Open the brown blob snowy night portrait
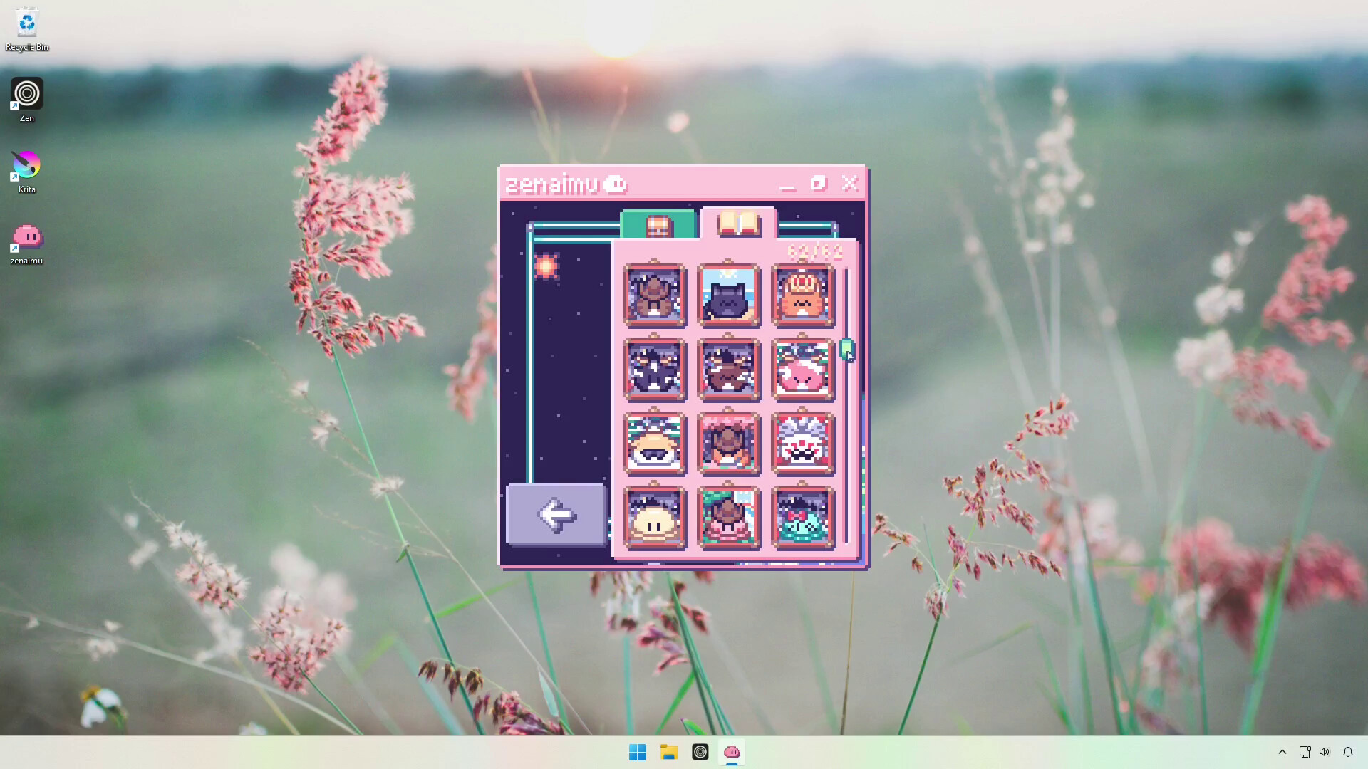 coord(729,370)
